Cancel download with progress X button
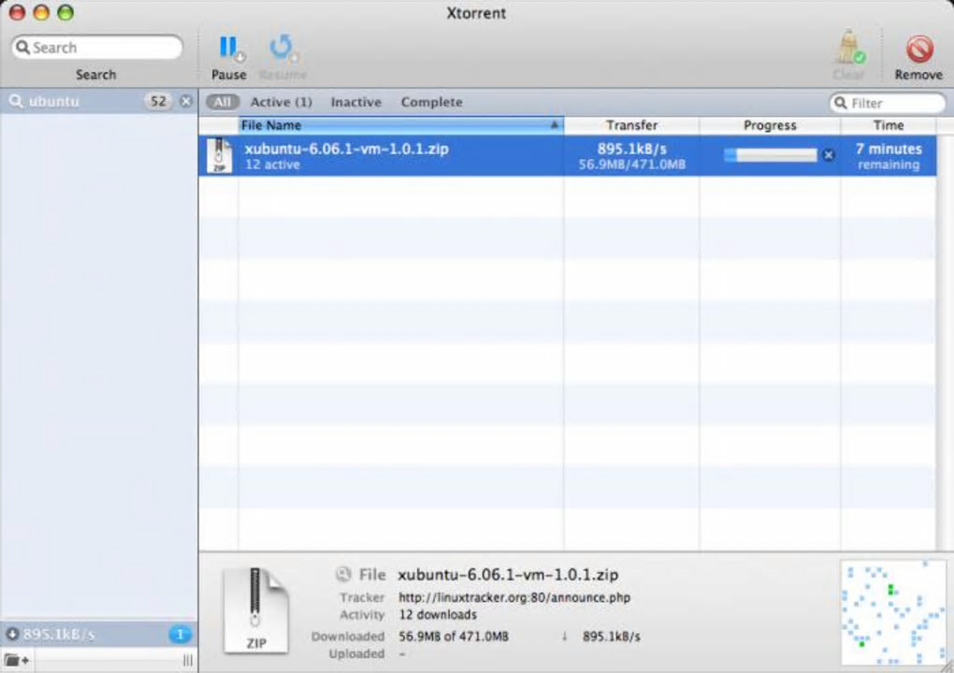Viewport: 954px width, 673px height. pos(828,155)
